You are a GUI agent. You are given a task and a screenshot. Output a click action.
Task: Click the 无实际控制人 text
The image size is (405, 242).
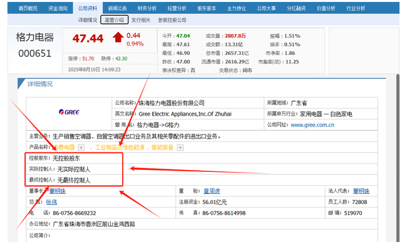(x=73, y=169)
